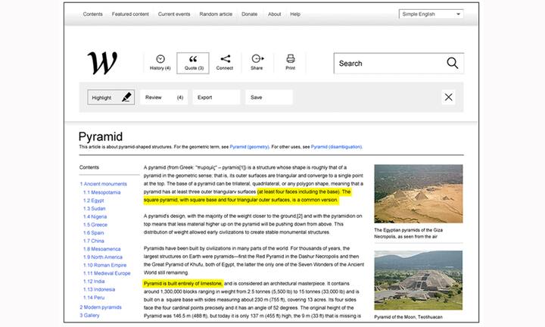Screen dimensions: 545x327
Task: Toggle the Highlight marker tool
Action: tap(111, 97)
